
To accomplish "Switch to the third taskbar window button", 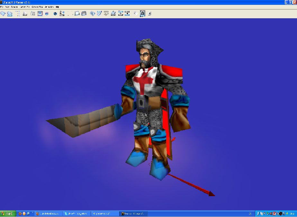I will 105,213.
